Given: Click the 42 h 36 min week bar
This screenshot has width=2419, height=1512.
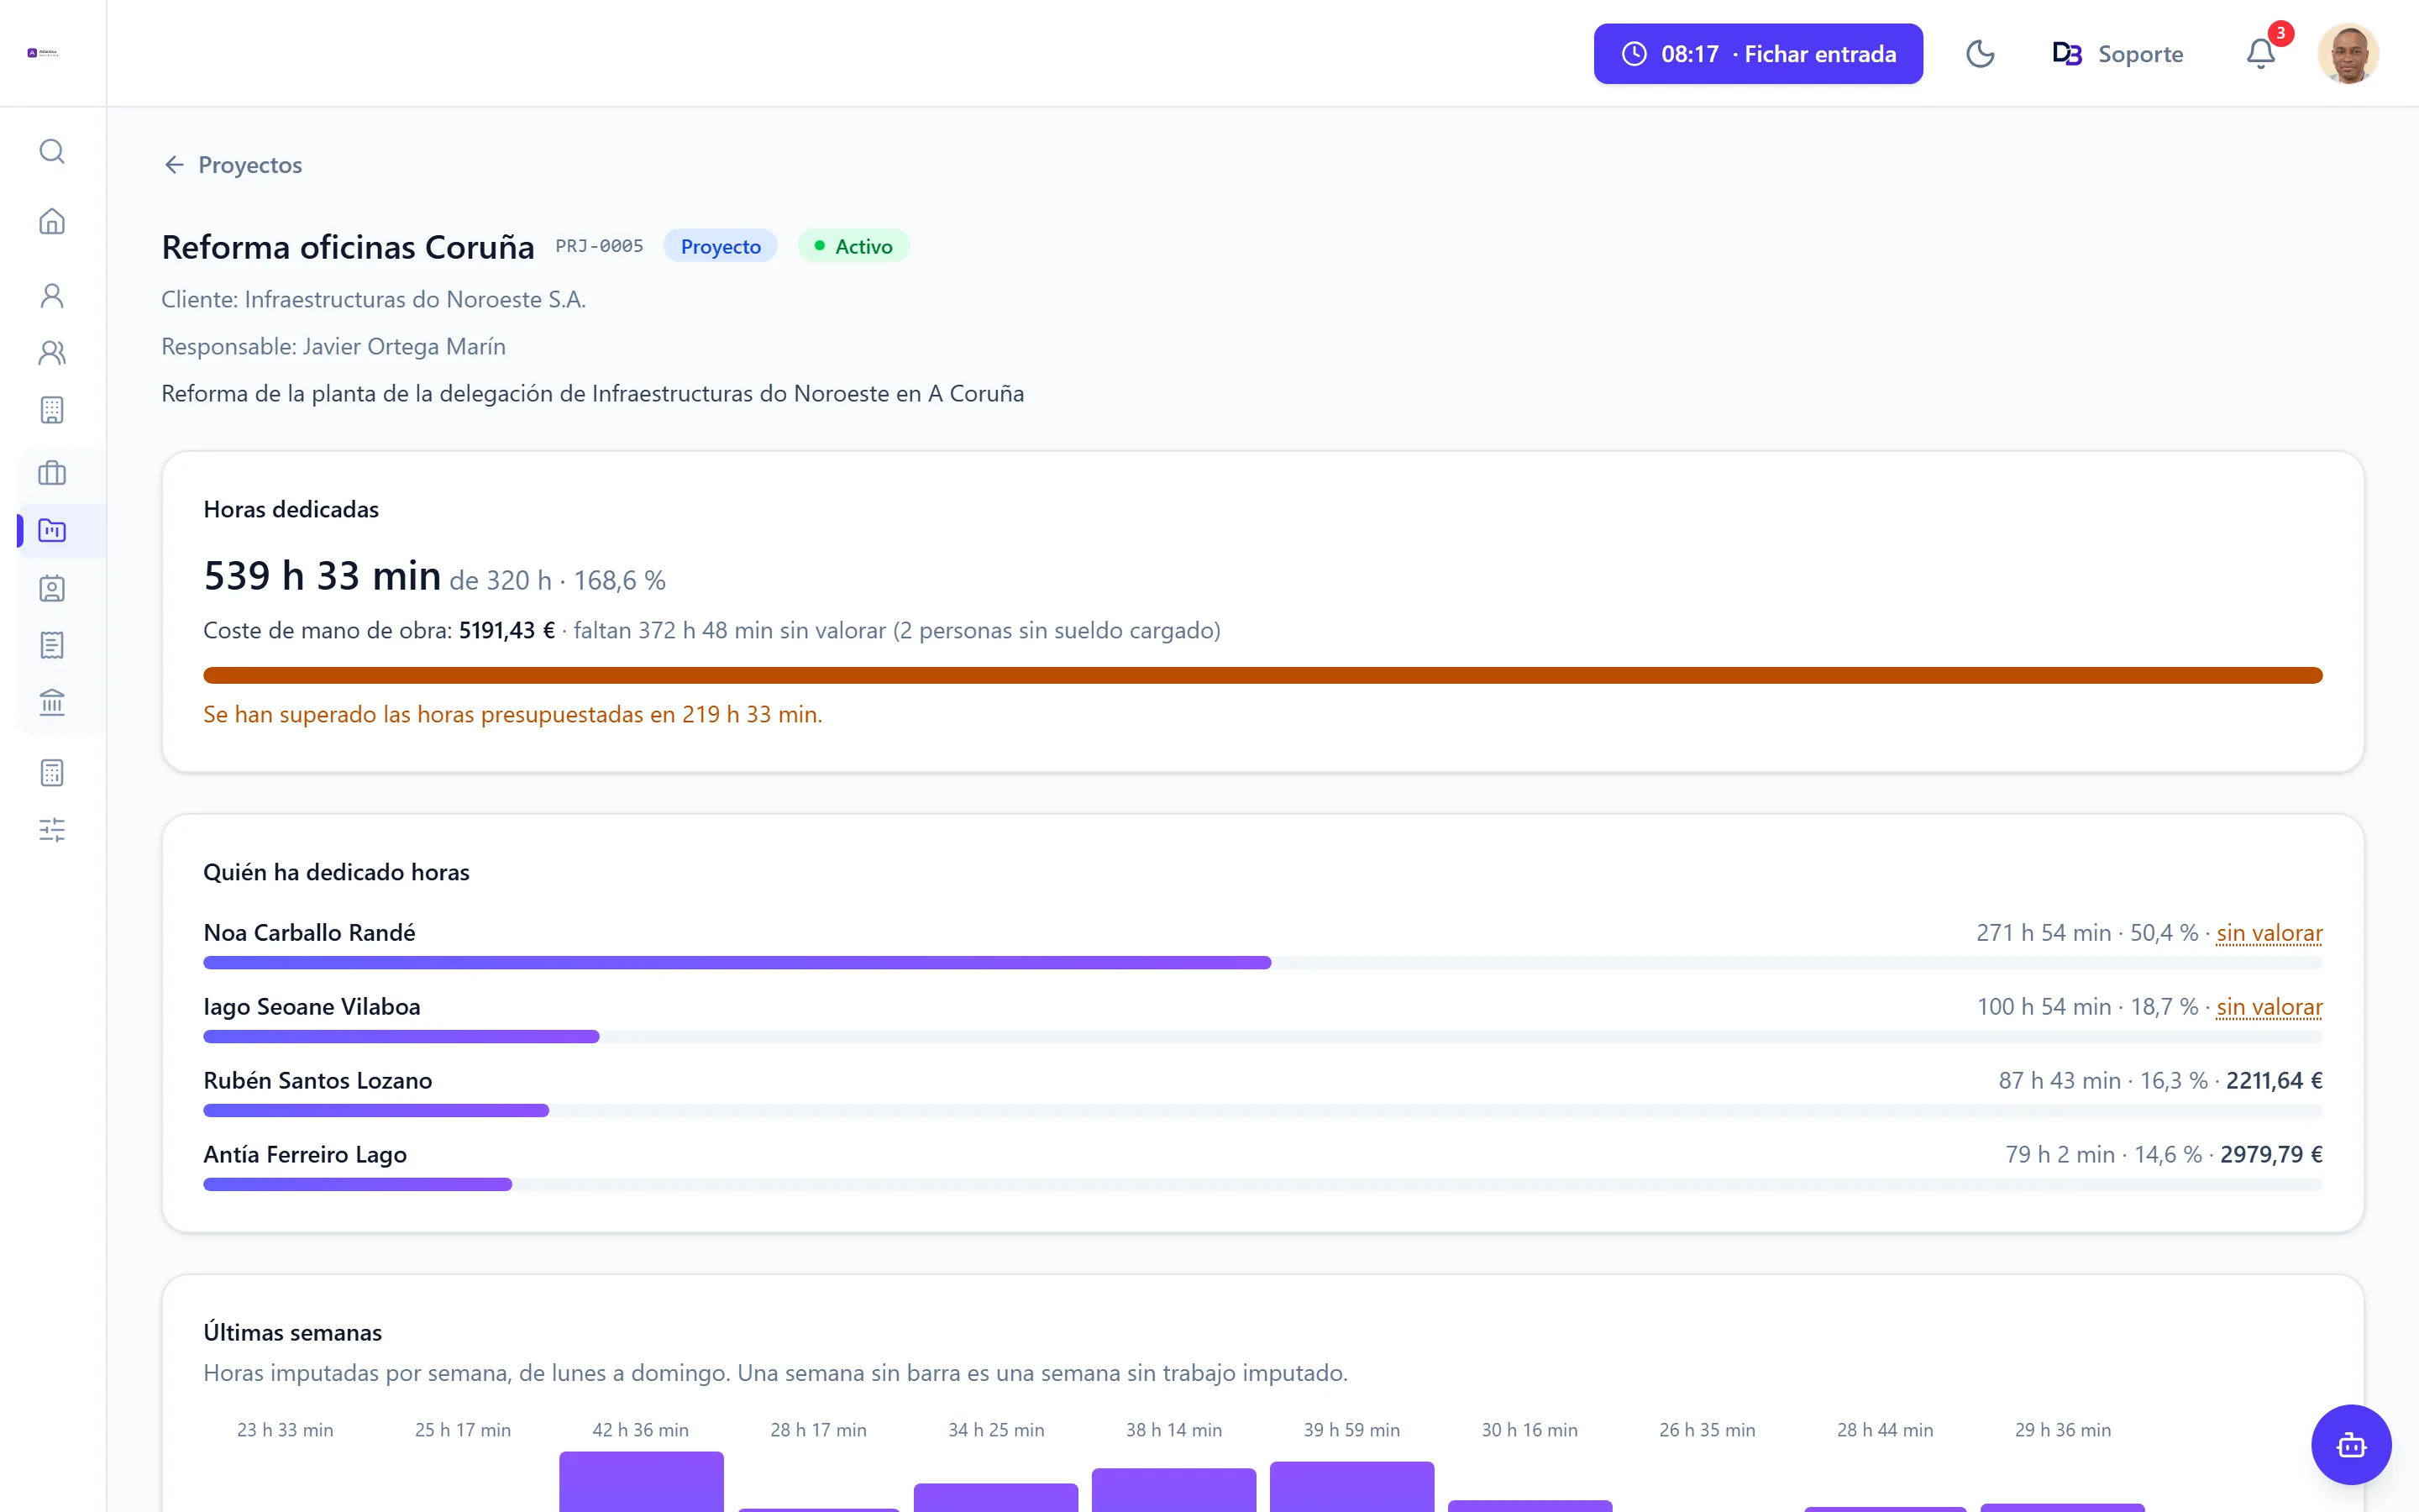Looking at the screenshot, I should (641, 1482).
